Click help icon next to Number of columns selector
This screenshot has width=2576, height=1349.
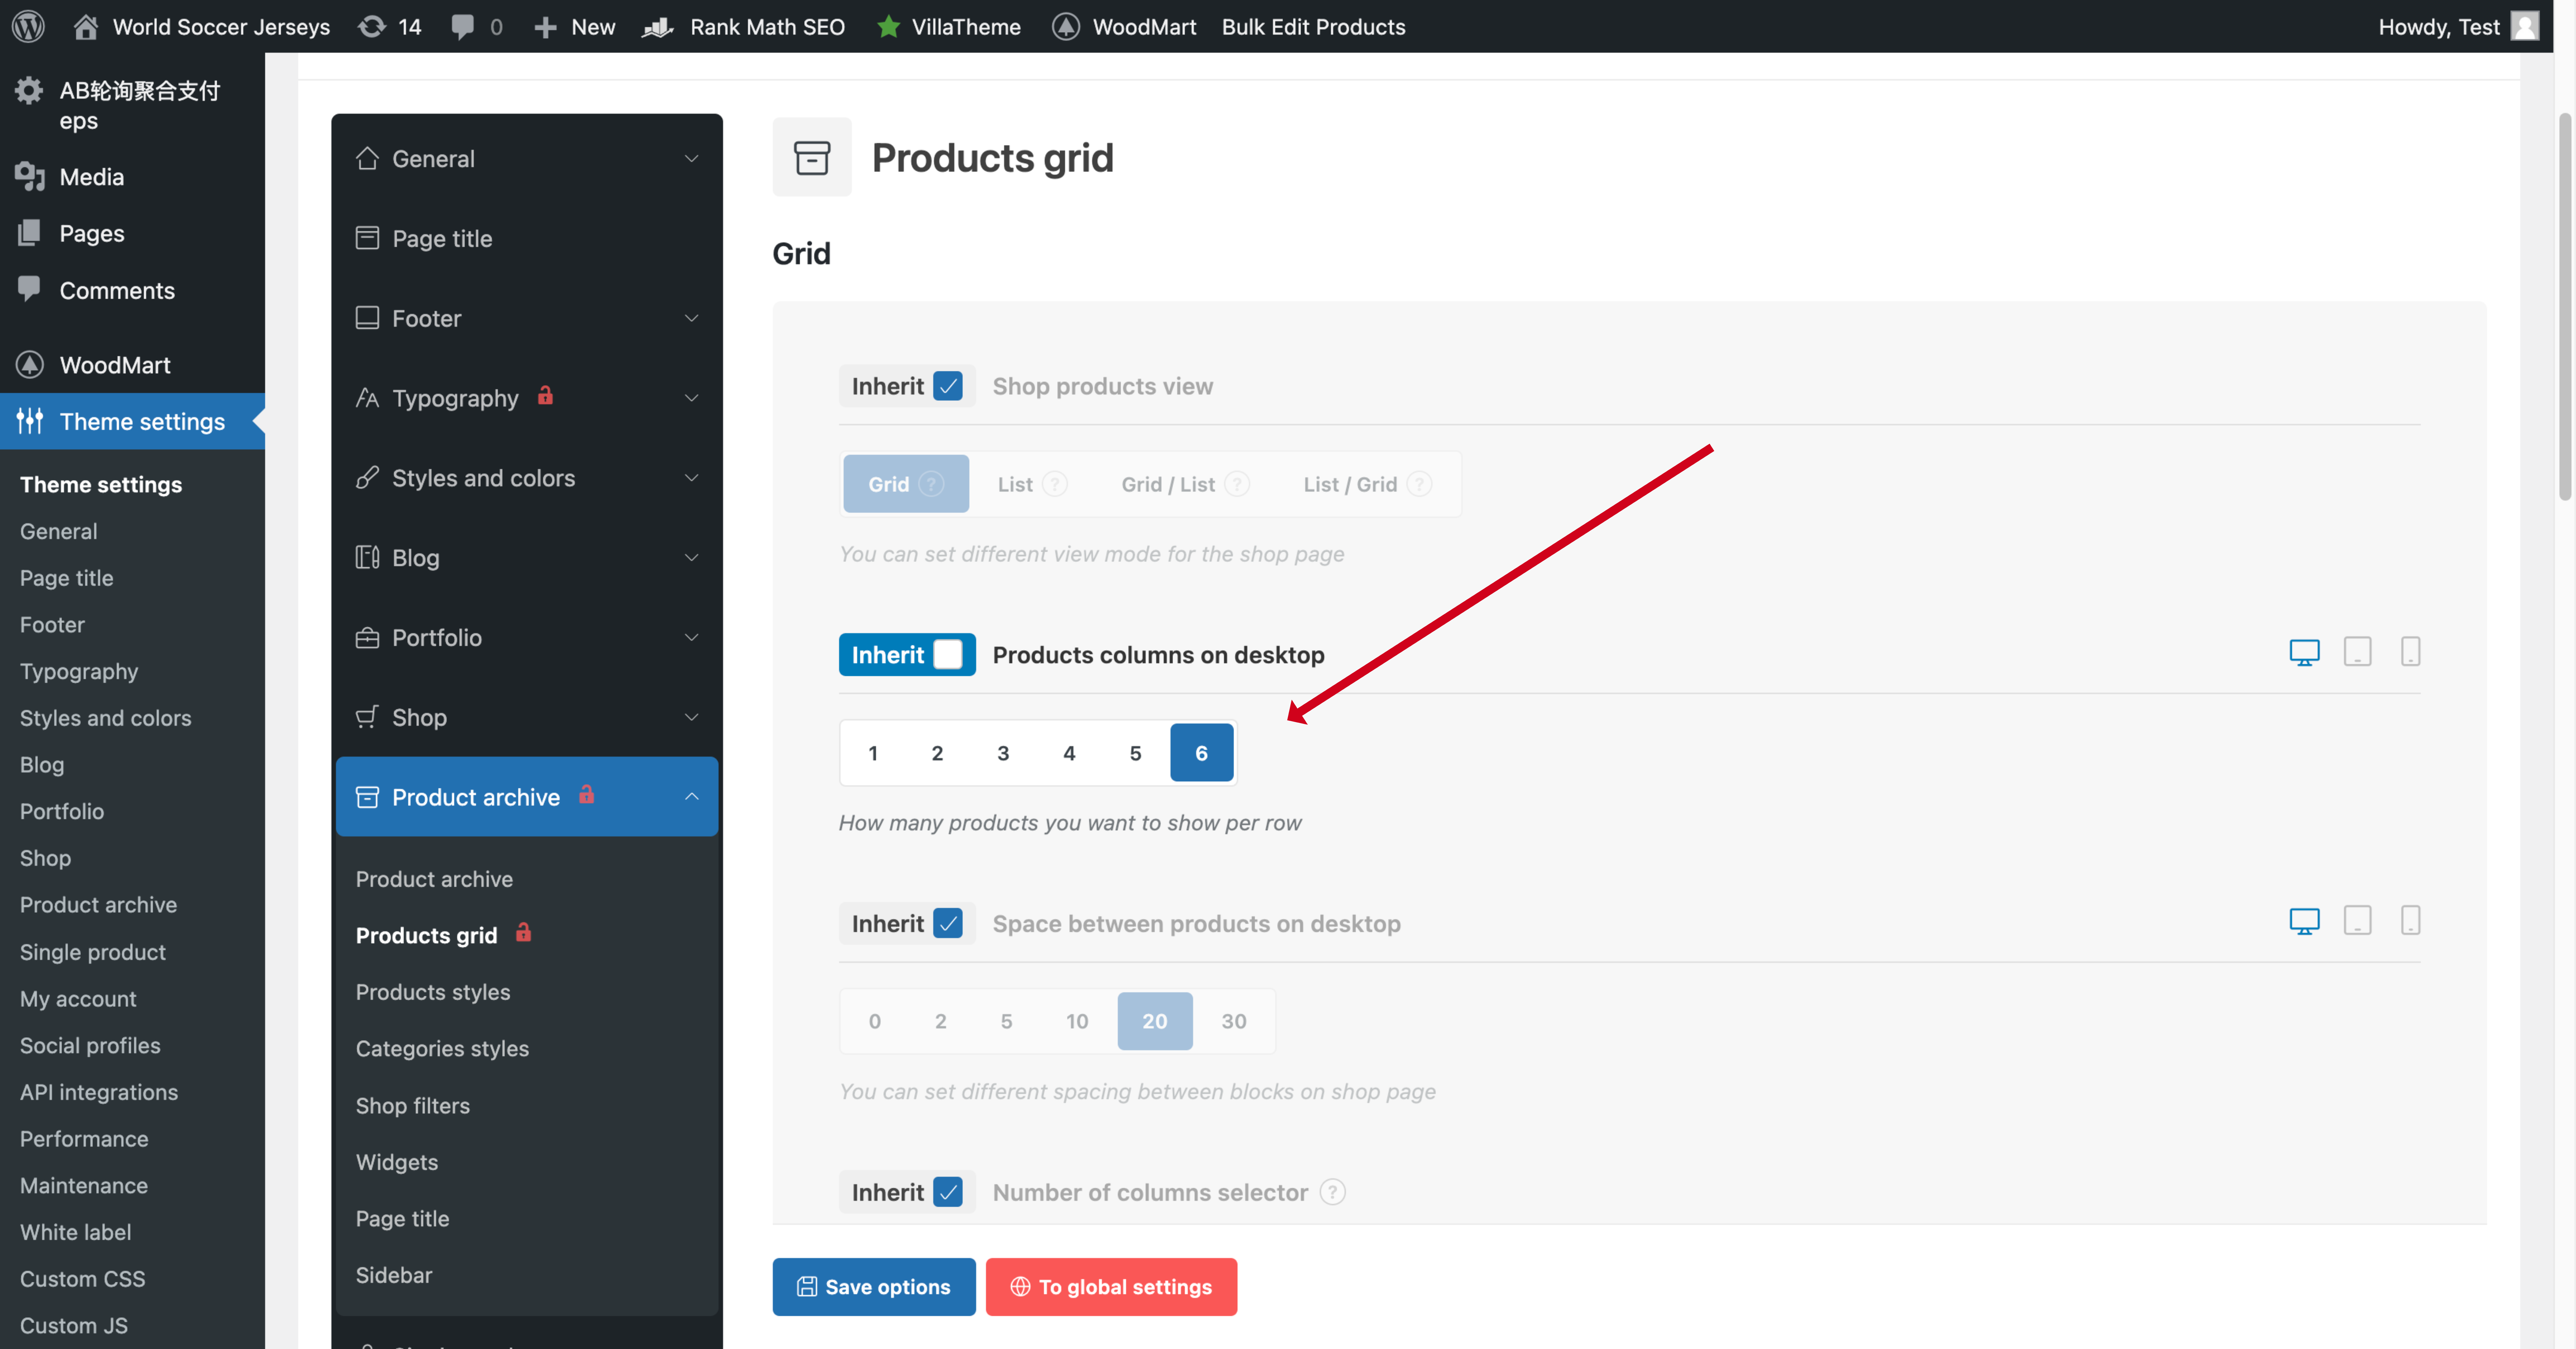click(x=1332, y=1192)
